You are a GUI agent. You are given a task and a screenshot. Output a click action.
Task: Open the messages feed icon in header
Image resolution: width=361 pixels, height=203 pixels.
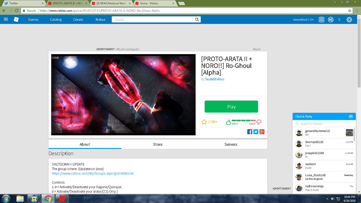322,20
